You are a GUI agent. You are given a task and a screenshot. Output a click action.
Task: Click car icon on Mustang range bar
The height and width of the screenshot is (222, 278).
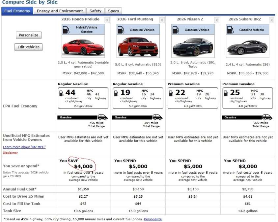point(157,117)
